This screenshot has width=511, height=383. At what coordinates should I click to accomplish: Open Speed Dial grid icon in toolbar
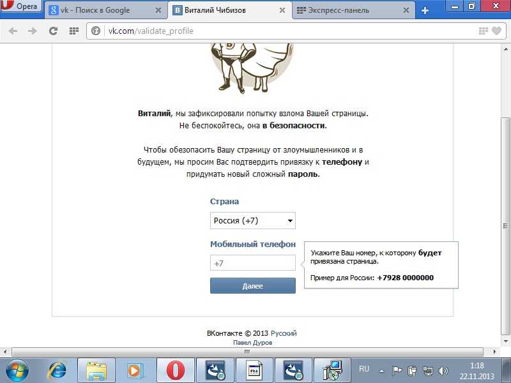click(74, 31)
